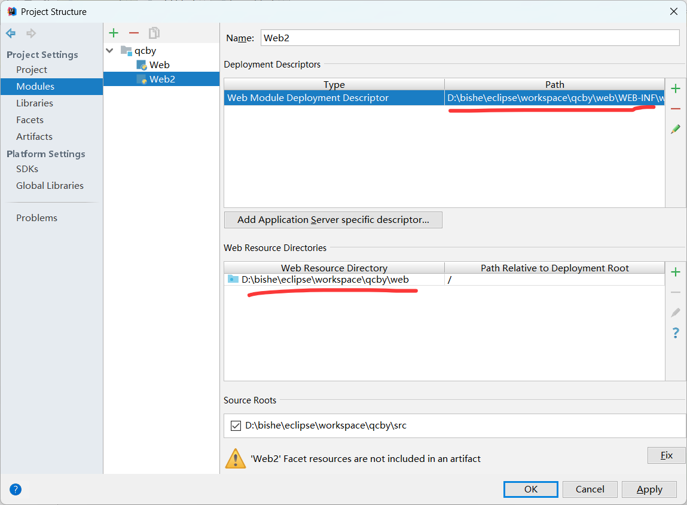This screenshot has width=687, height=505.
Task: Remove web resource directory with the minus icon
Action: (676, 292)
